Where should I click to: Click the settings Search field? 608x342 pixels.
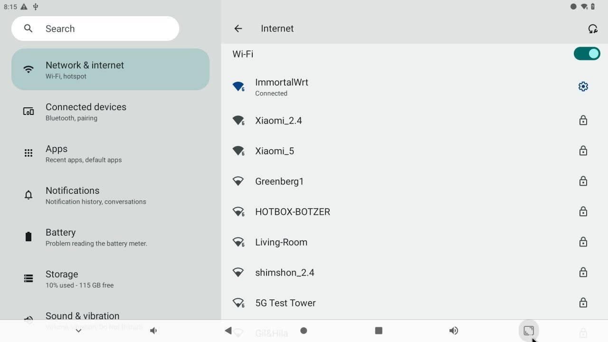click(95, 28)
